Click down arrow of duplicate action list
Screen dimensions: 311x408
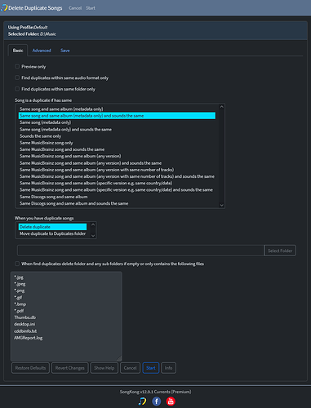93,236
